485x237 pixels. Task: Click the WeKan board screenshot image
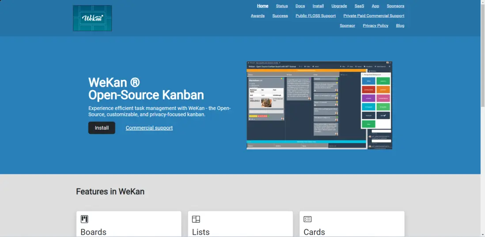[x=319, y=105]
